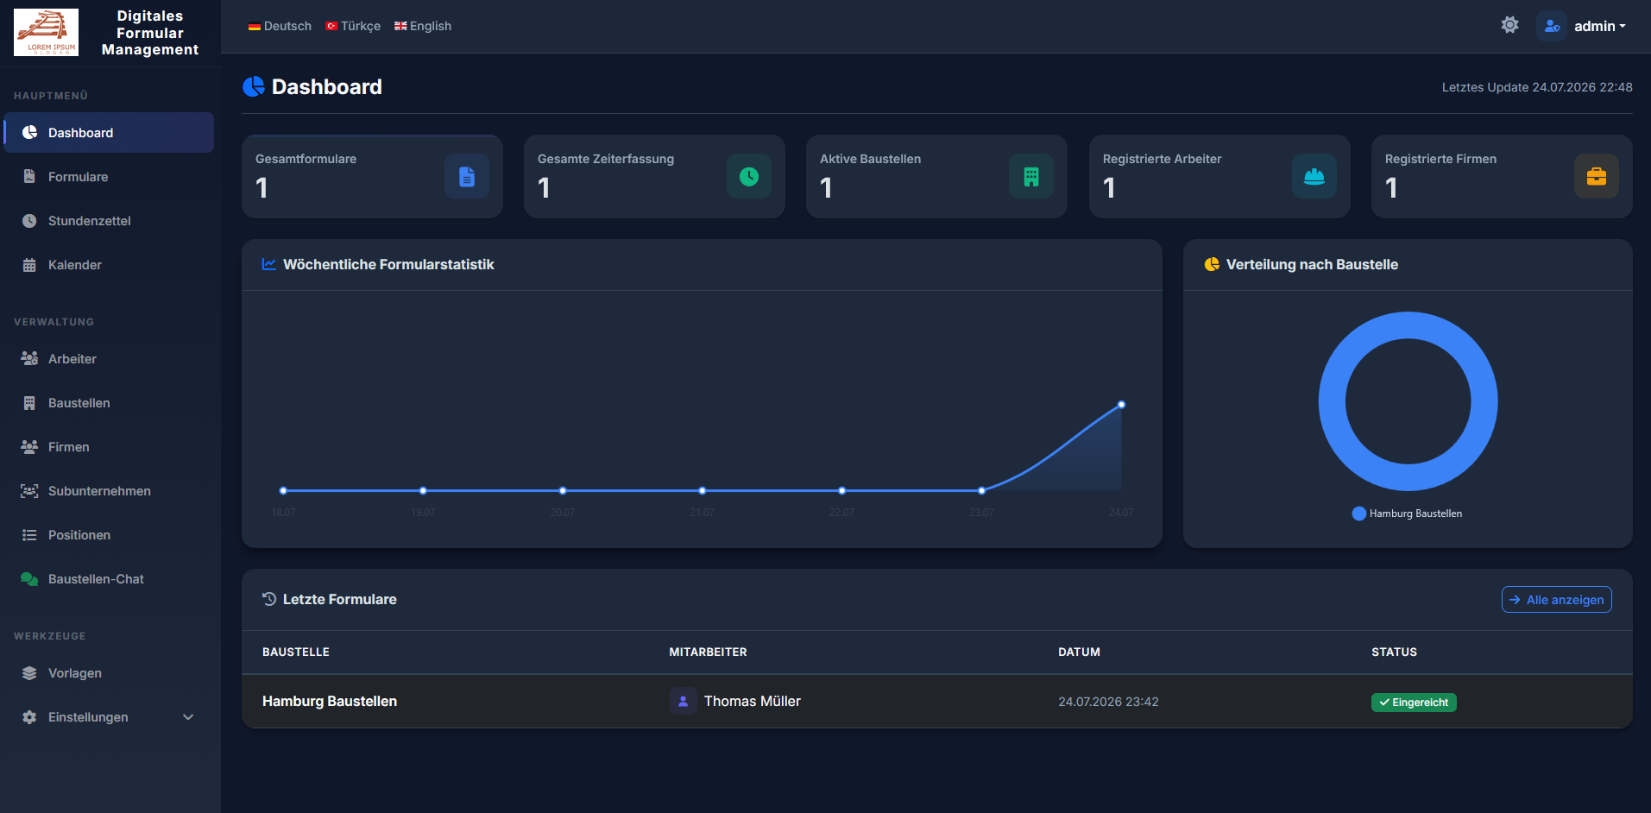Open Dashboard in the sidebar

click(x=109, y=132)
